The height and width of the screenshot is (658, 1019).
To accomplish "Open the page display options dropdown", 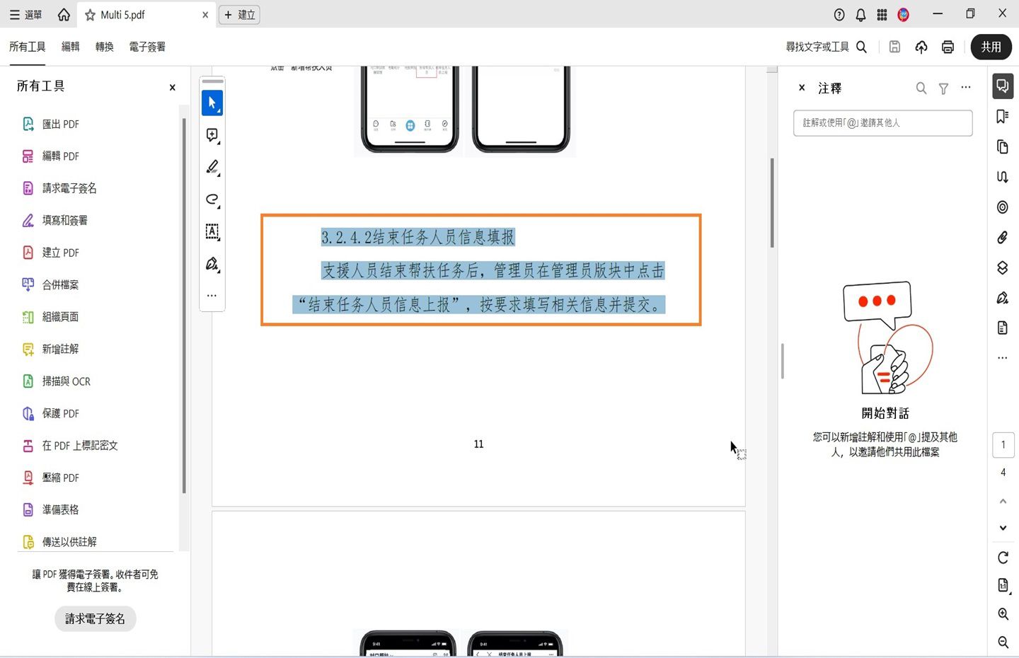I will tap(1002, 585).
